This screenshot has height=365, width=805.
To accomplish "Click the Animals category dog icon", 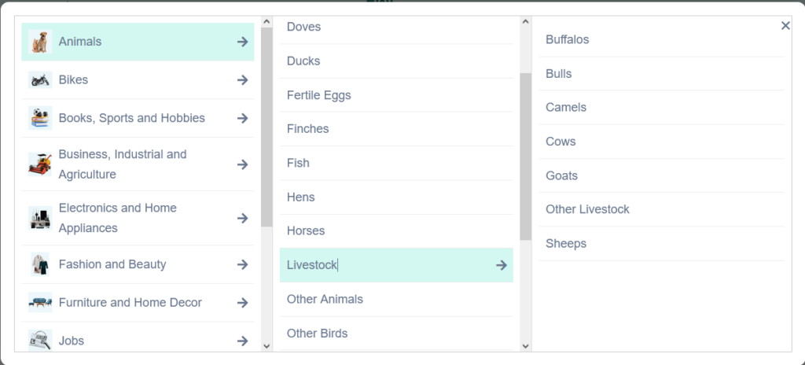I will click(x=40, y=42).
